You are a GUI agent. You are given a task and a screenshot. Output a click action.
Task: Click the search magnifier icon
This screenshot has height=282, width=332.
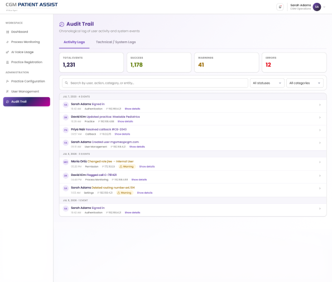click(x=66, y=83)
